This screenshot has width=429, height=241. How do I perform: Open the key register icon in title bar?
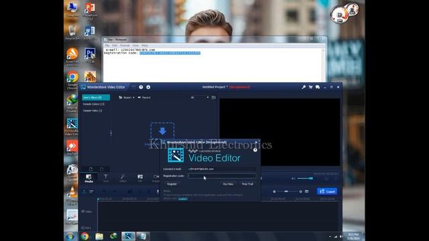click(304, 87)
